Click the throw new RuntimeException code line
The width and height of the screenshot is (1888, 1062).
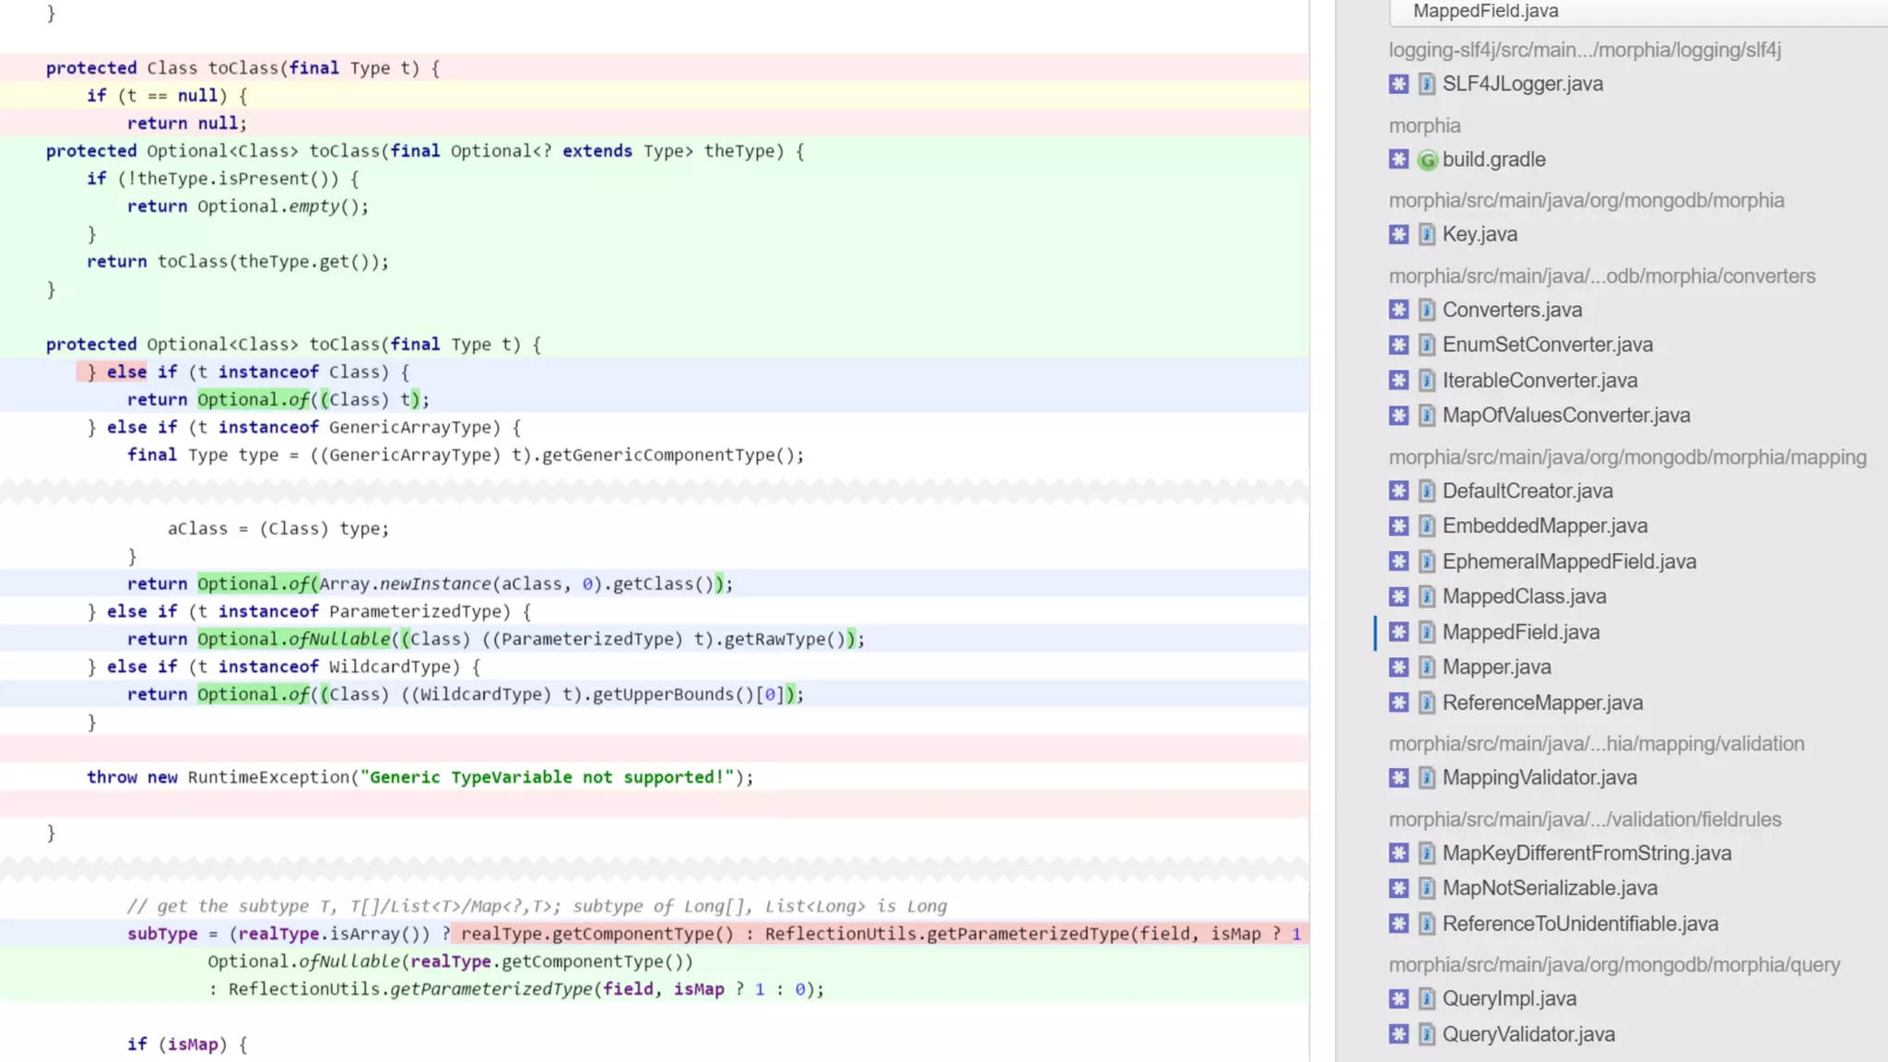[x=419, y=777]
